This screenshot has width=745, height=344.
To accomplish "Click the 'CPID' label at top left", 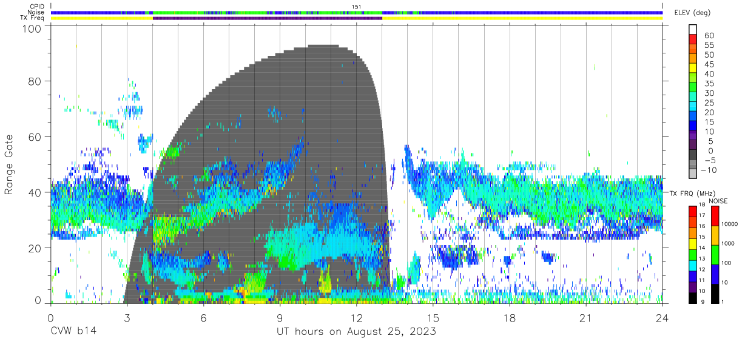I will pos(36,7).
